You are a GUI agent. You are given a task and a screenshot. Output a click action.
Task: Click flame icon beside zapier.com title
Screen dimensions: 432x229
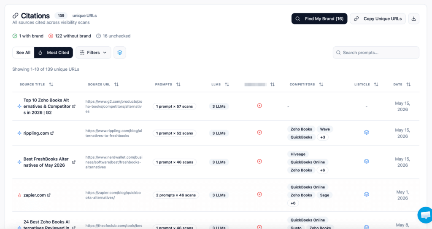(19, 195)
